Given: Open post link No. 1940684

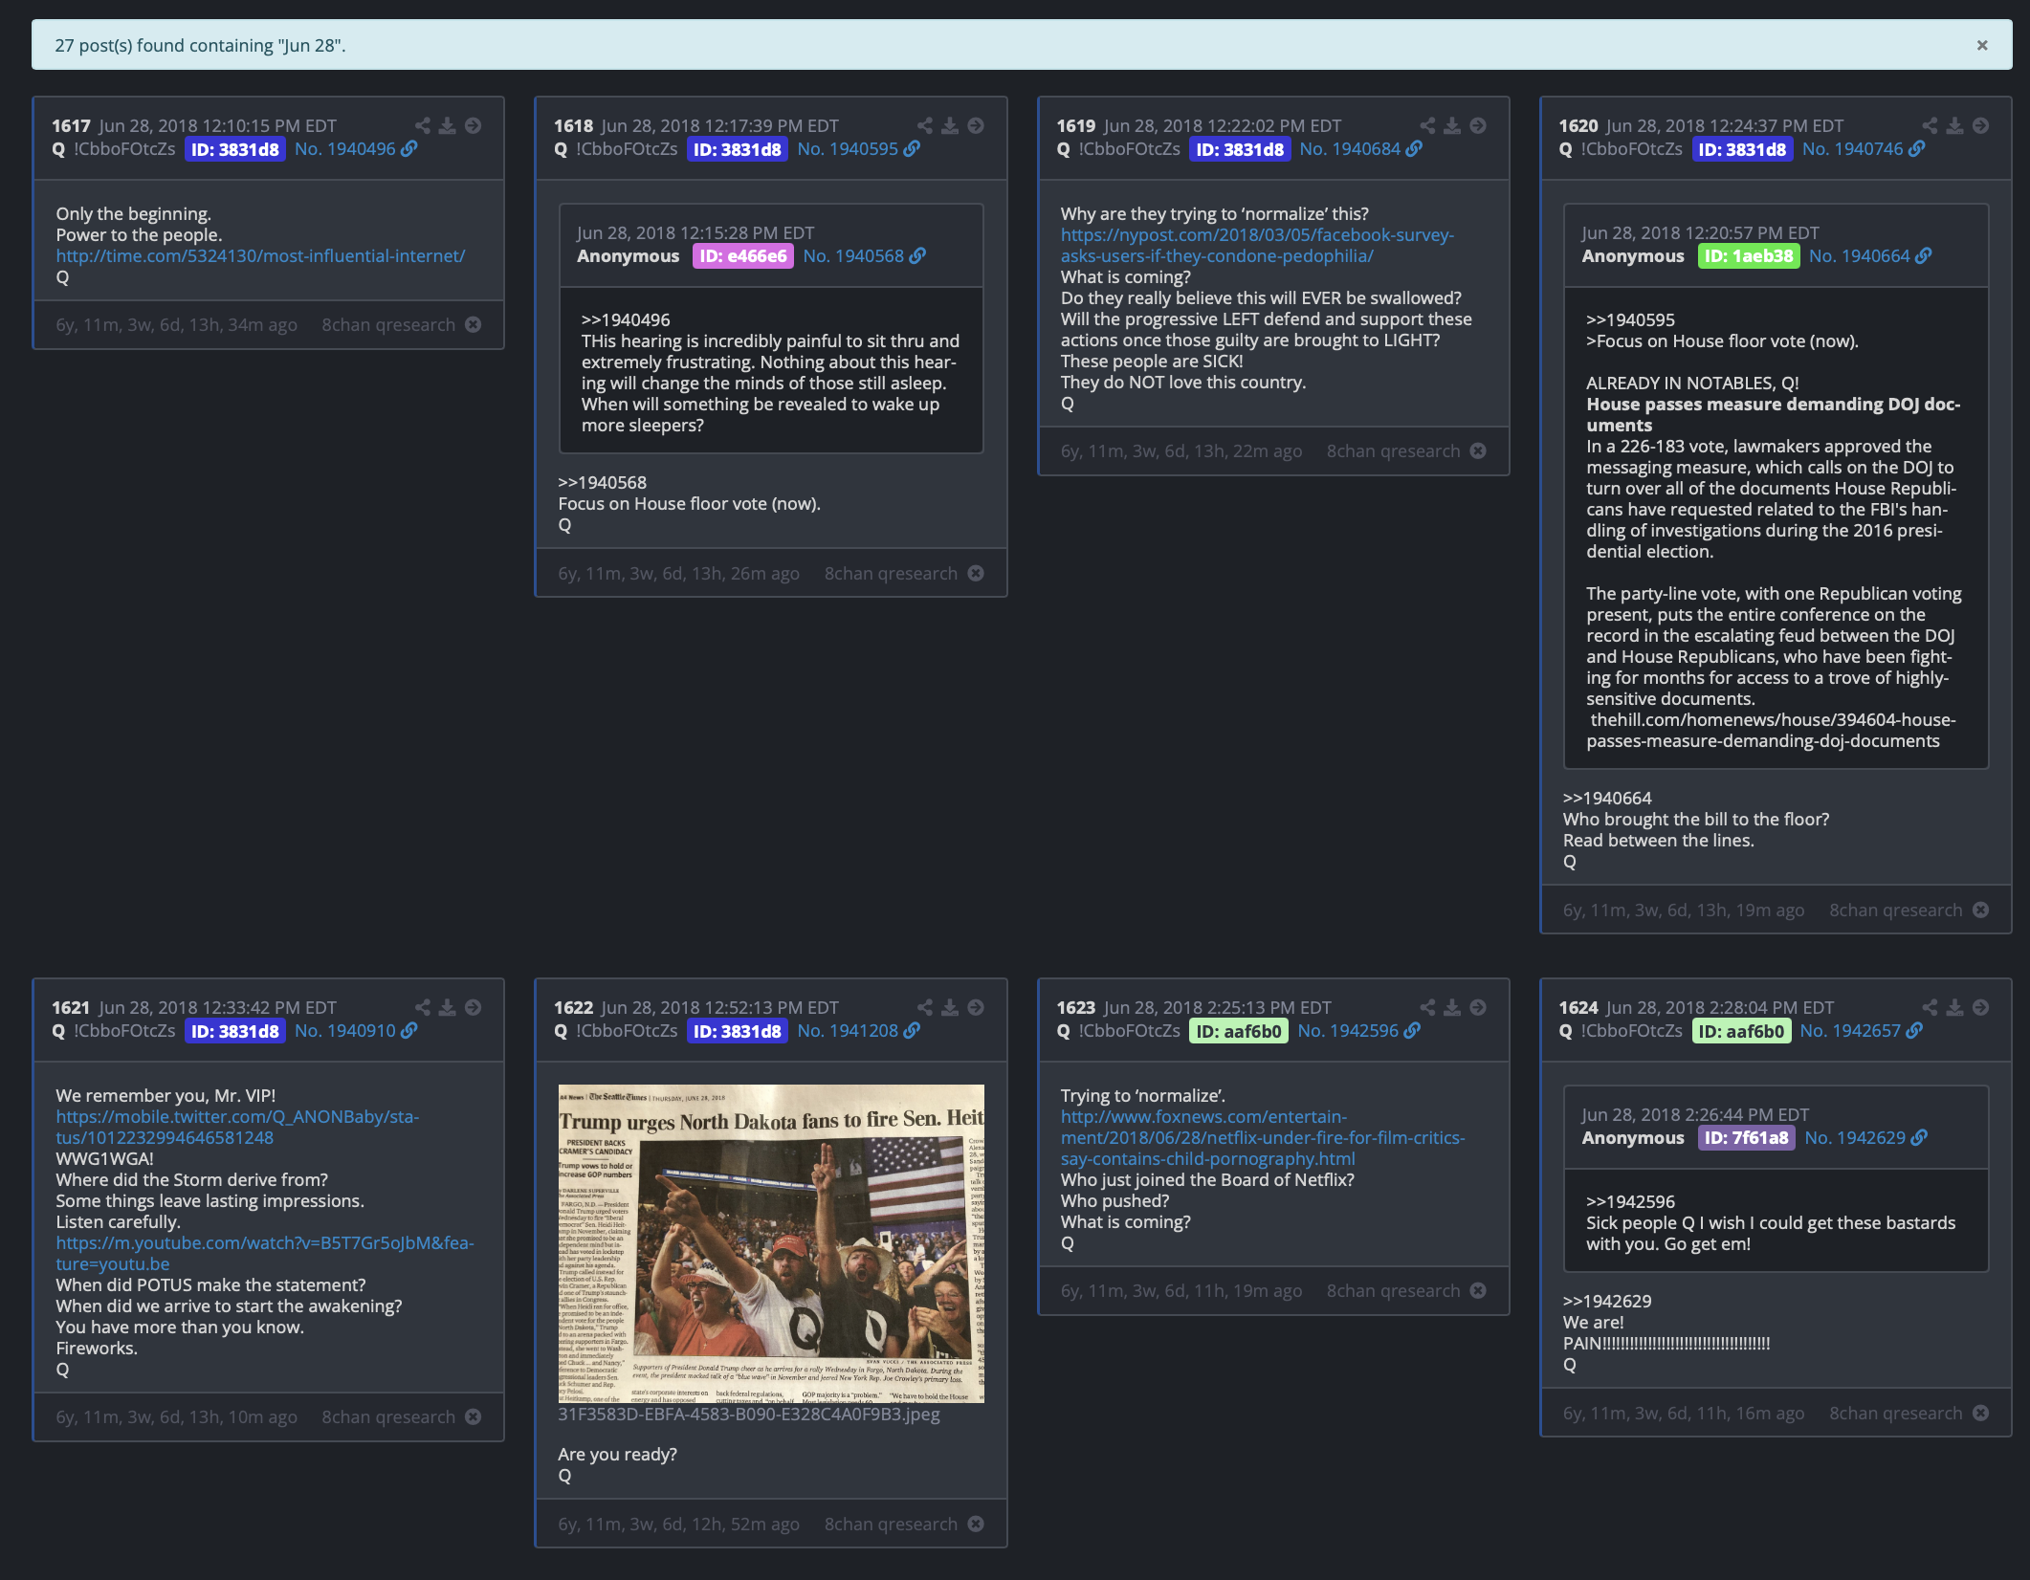Looking at the screenshot, I should pyautogui.click(x=1360, y=149).
